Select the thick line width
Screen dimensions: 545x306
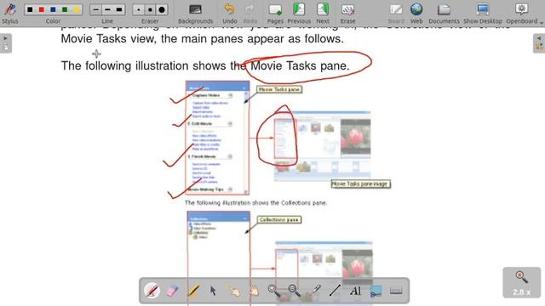(119, 9)
